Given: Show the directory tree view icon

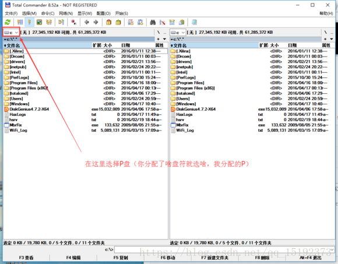Looking at the screenshot, I should [x=49, y=22].
